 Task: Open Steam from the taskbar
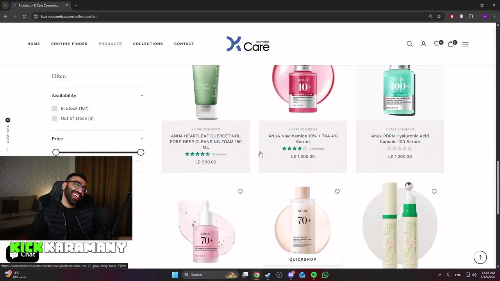point(268,275)
